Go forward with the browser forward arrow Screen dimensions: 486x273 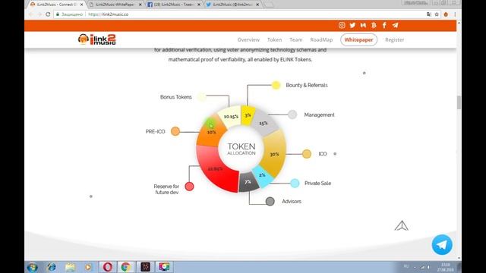click(39, 14)
